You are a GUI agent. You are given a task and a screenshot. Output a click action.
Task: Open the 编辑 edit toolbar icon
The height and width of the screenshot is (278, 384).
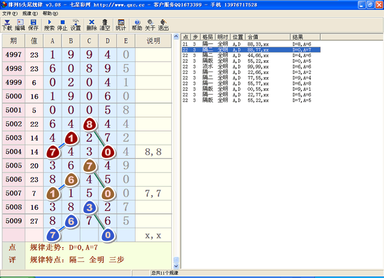[20, 25]
